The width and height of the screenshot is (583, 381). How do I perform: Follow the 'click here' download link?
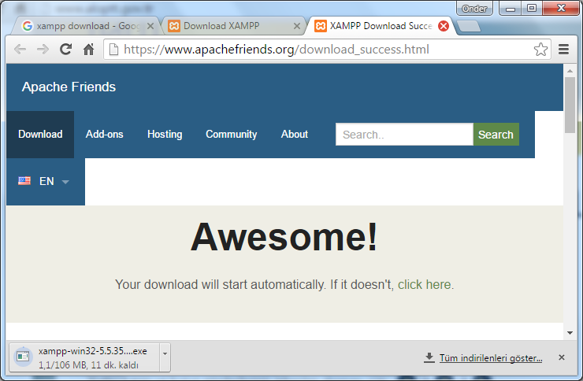[424, 285]
